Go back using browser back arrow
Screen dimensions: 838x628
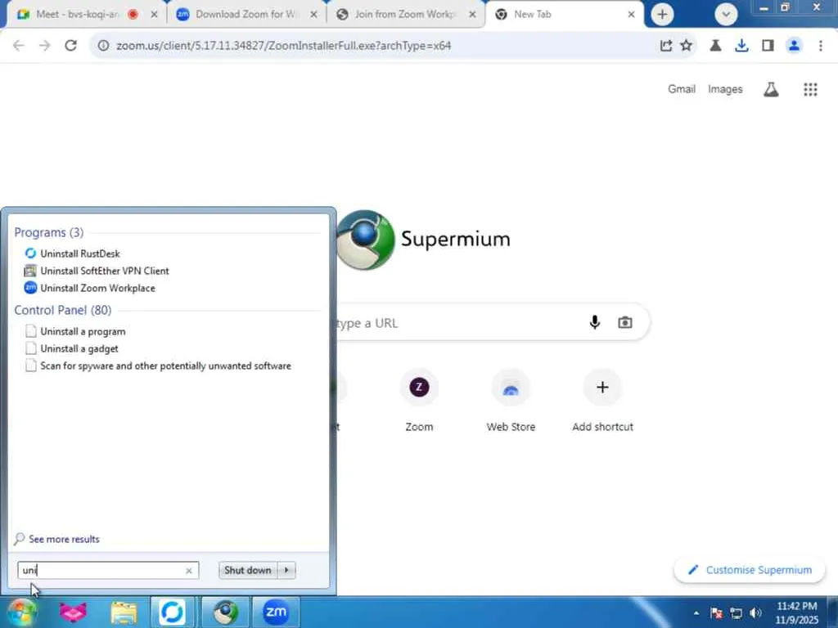pos(19,46)
